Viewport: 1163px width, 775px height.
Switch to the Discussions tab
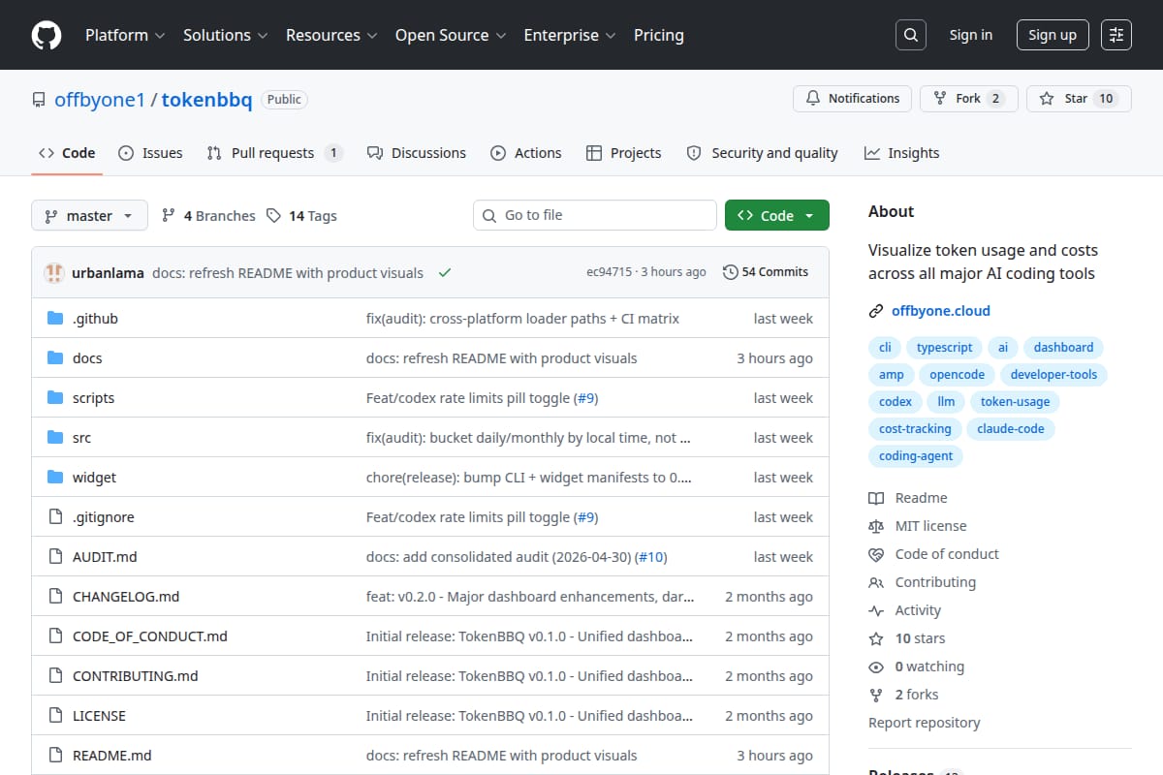click(417, 153)
